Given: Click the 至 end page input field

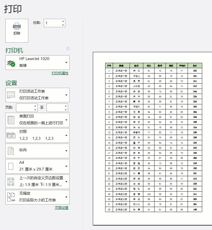Looking at the screenshot, I should click(56, 108).
